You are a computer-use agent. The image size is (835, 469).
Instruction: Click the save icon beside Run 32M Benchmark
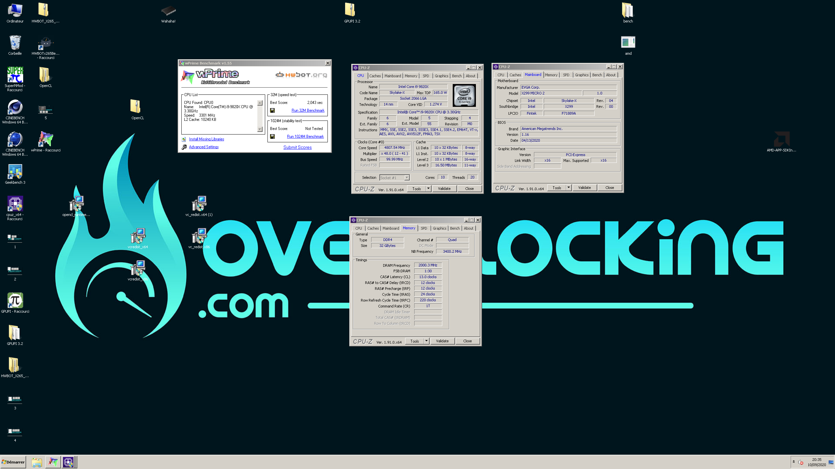(x=272, y=110)
